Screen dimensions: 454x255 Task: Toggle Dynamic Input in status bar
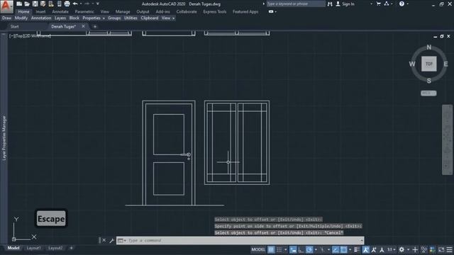(x=293, y=249)
